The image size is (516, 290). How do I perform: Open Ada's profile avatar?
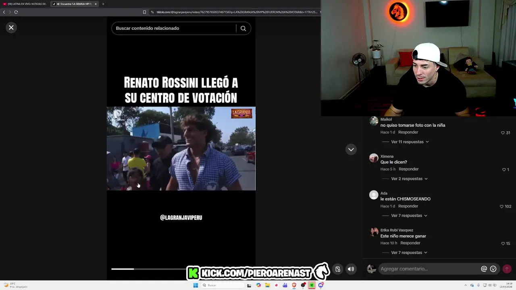click(x=374, y=195)
